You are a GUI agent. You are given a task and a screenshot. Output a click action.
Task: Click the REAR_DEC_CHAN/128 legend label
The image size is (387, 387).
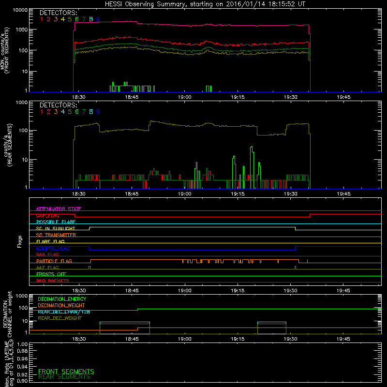click(64, 312)
